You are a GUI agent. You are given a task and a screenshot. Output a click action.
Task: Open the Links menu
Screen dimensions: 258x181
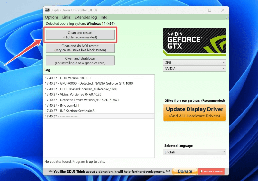[66, 17]
